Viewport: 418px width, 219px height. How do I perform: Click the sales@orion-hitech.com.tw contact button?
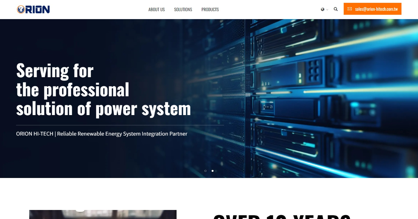pos(372,9)
